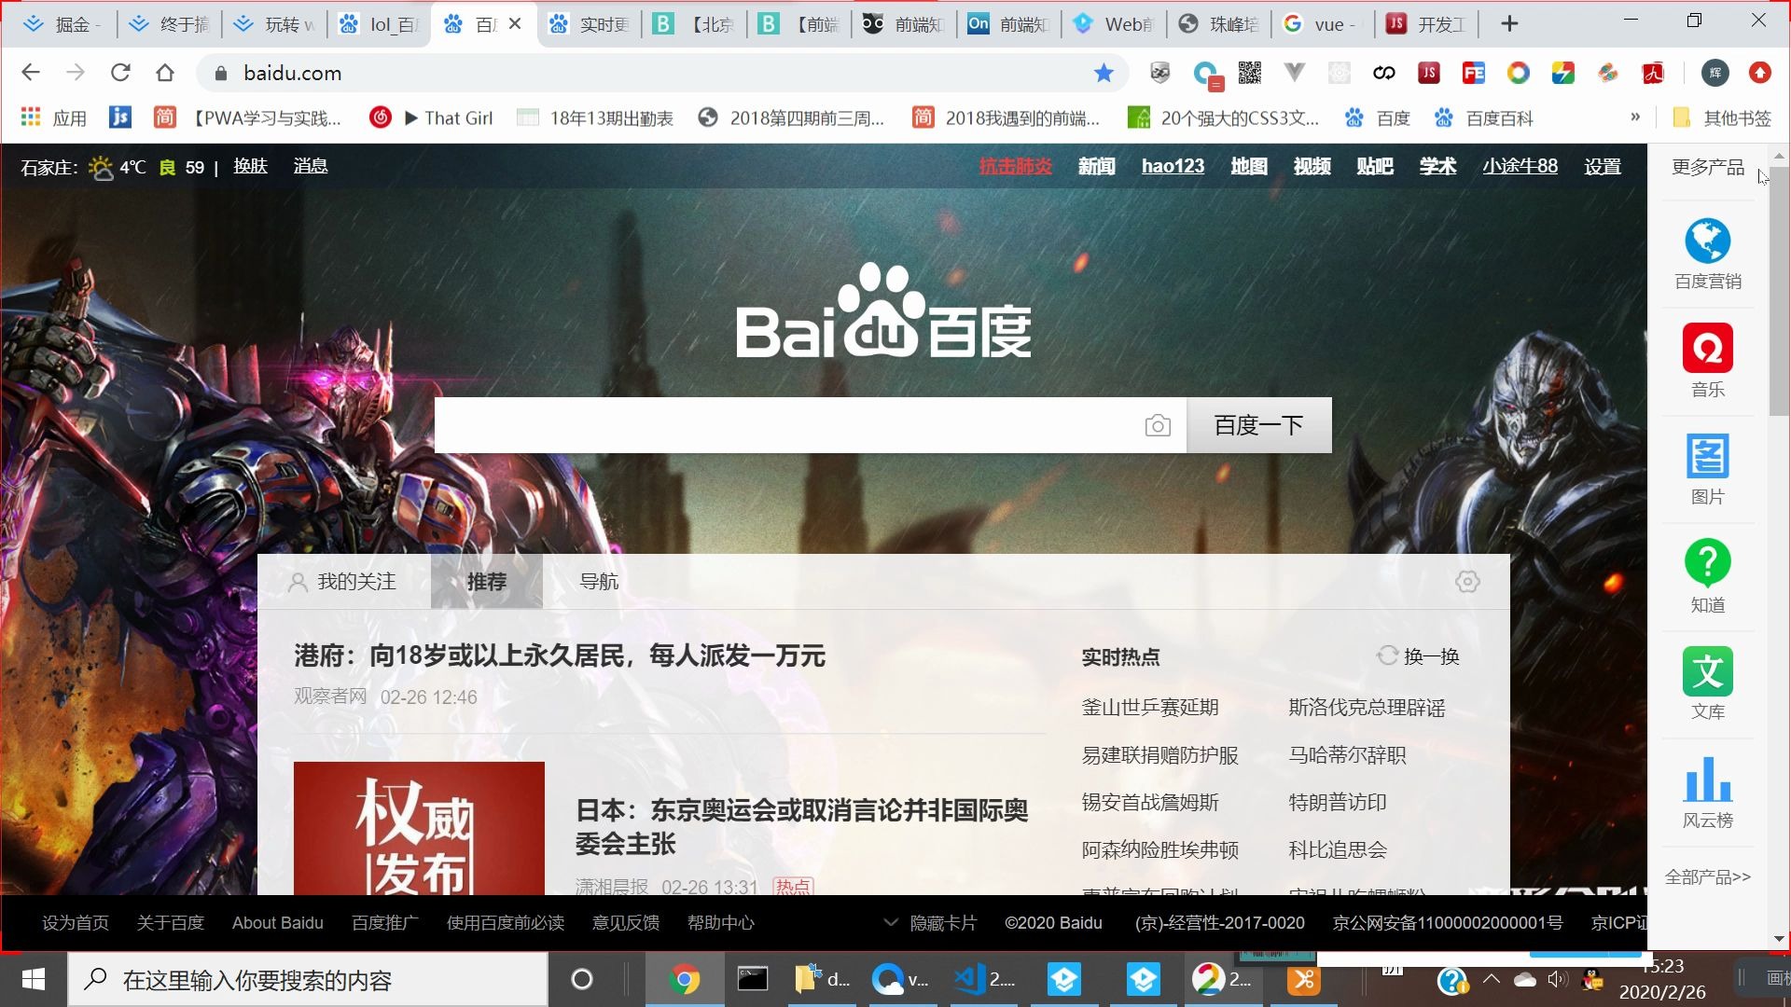
Task: Open Chrome from the taskbar
Action: 684,980
